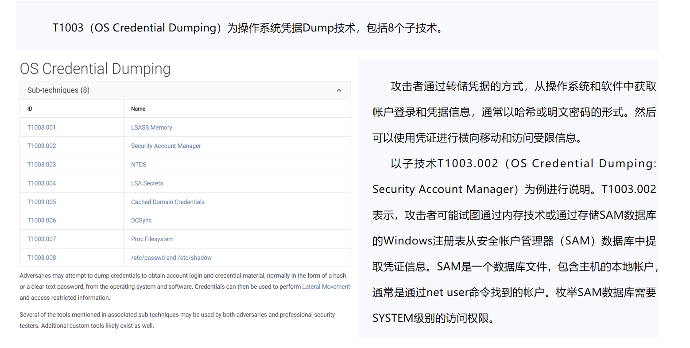The image size is (690, 348).
Task: Open the /etc/passwd and /etc/shadow link
Action: pyautogui.click(x=171, y=258)
